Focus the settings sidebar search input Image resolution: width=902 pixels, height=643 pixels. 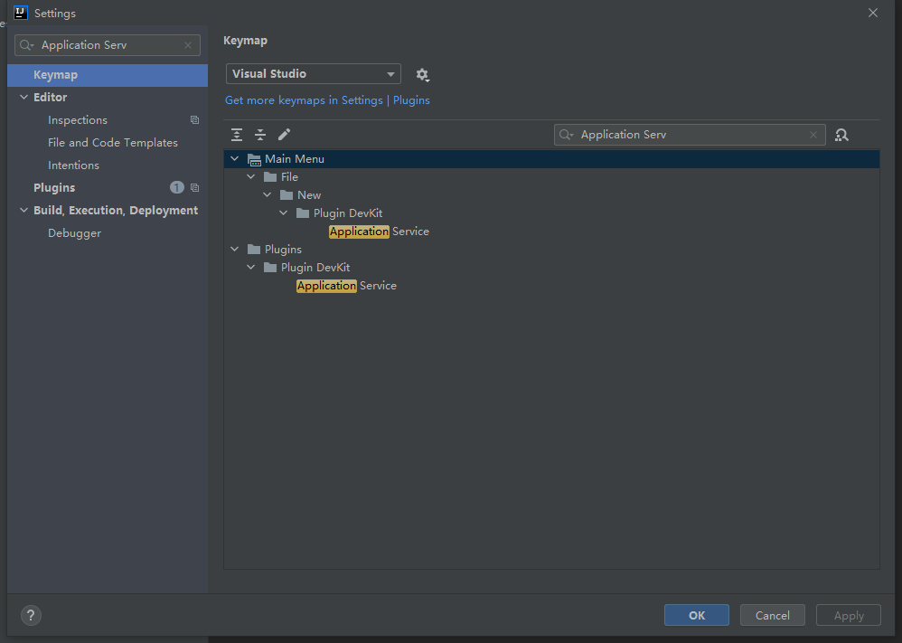(x=109, y=45)
